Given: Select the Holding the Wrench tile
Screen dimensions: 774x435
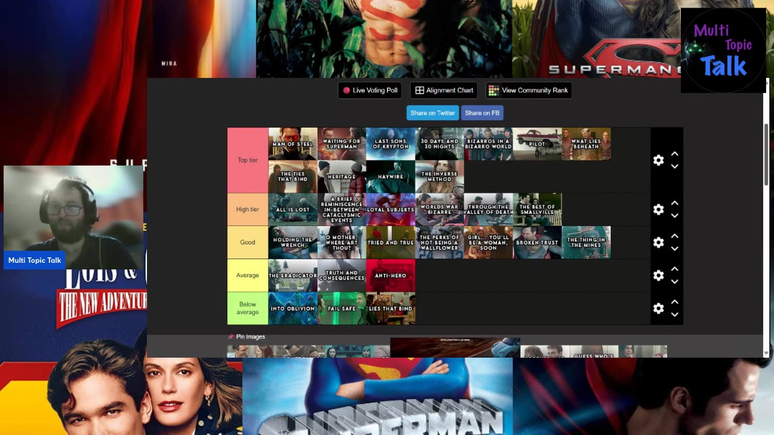Looking at the screenshot, I should pos(293,242).
